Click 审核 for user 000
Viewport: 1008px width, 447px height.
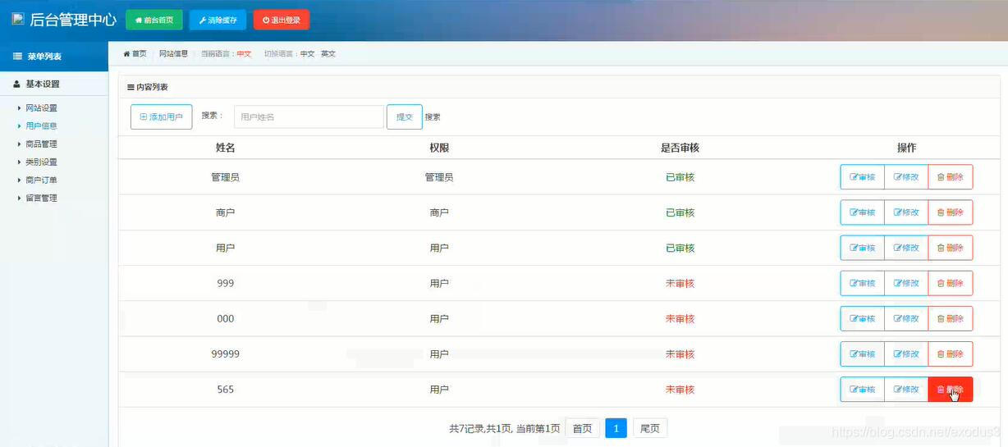coord(862,318)
